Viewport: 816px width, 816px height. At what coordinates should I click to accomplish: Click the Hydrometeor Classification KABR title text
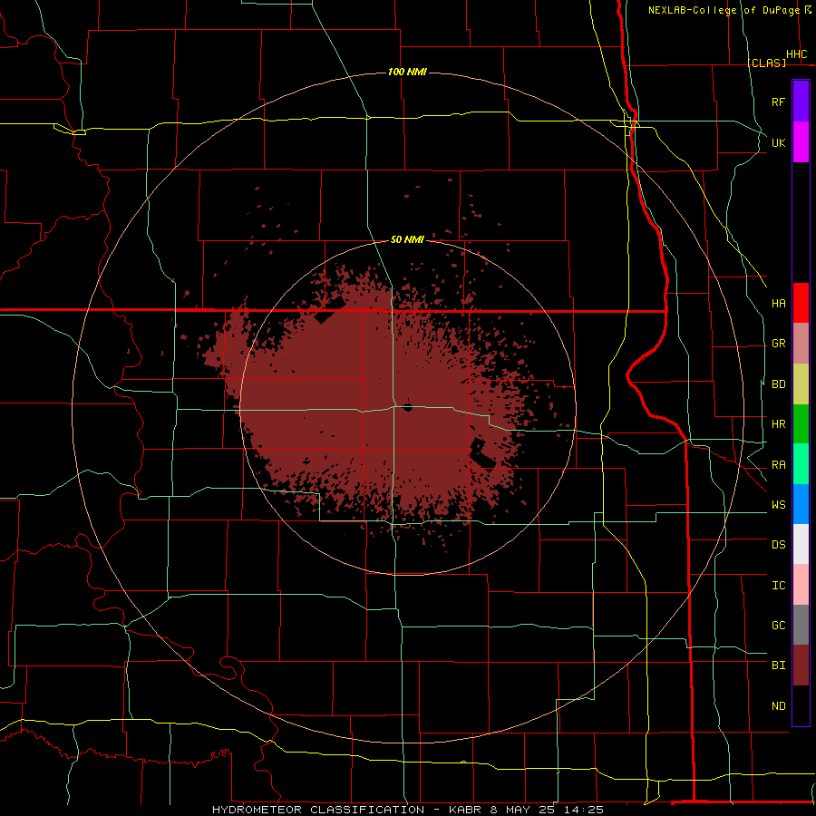[x=408, y=810]
